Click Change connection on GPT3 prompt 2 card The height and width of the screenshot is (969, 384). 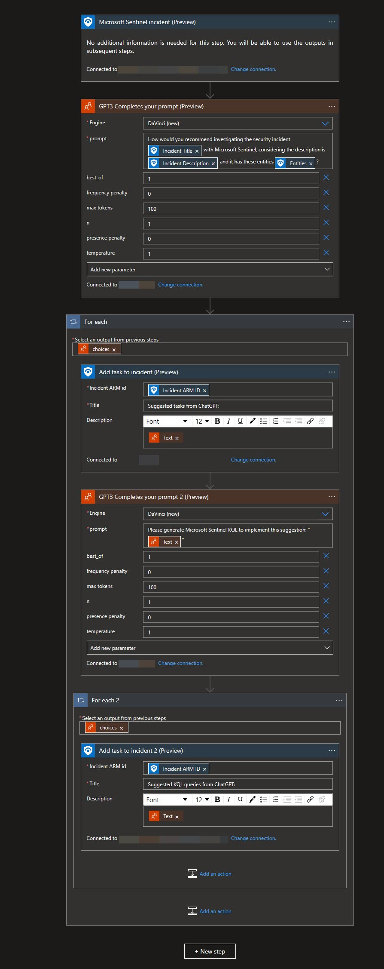click(x=181, y=663)
